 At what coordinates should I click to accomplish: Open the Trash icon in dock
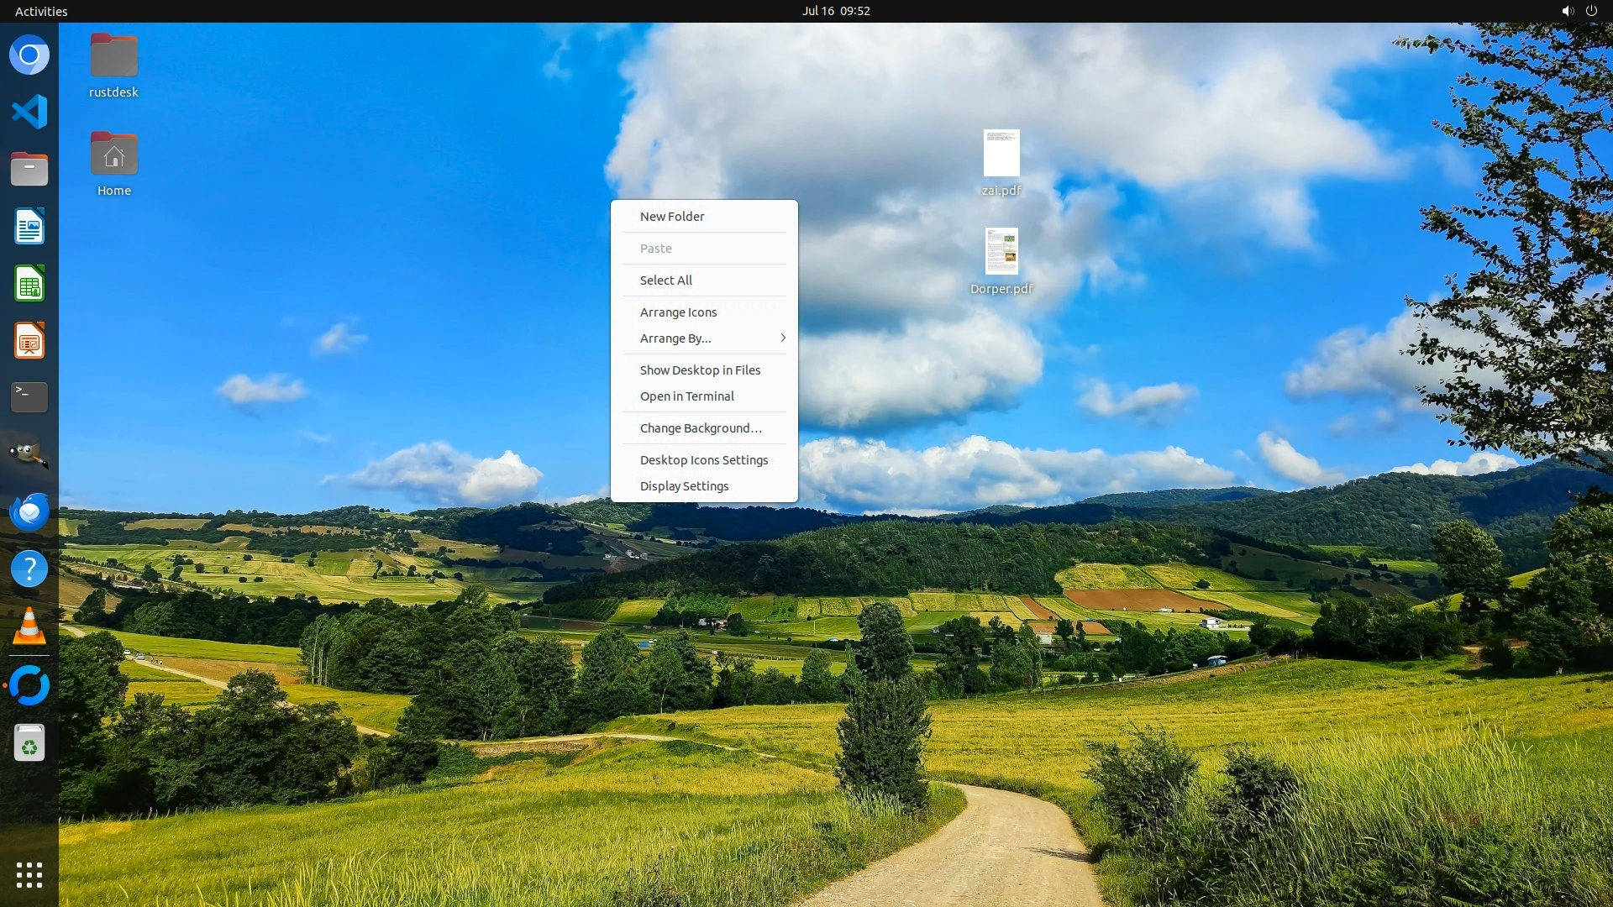click(x=29, y=744)
